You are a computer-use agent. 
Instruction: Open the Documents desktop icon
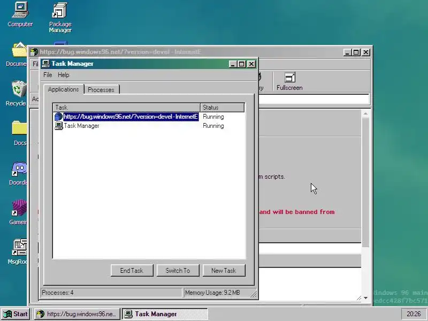click(x=17, y=54)
